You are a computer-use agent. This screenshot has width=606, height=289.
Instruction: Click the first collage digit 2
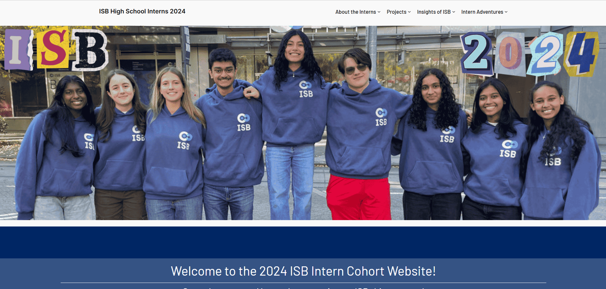(x=477, y=53)
